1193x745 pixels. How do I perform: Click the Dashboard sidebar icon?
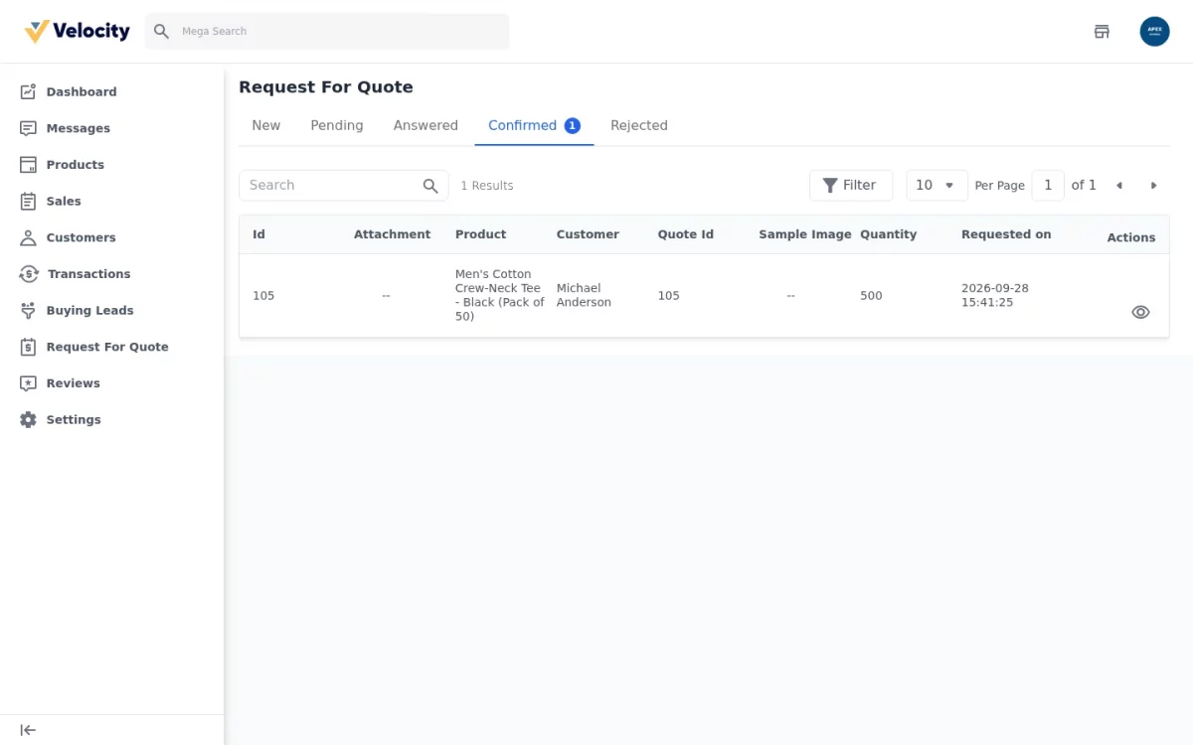coord(28,91)
